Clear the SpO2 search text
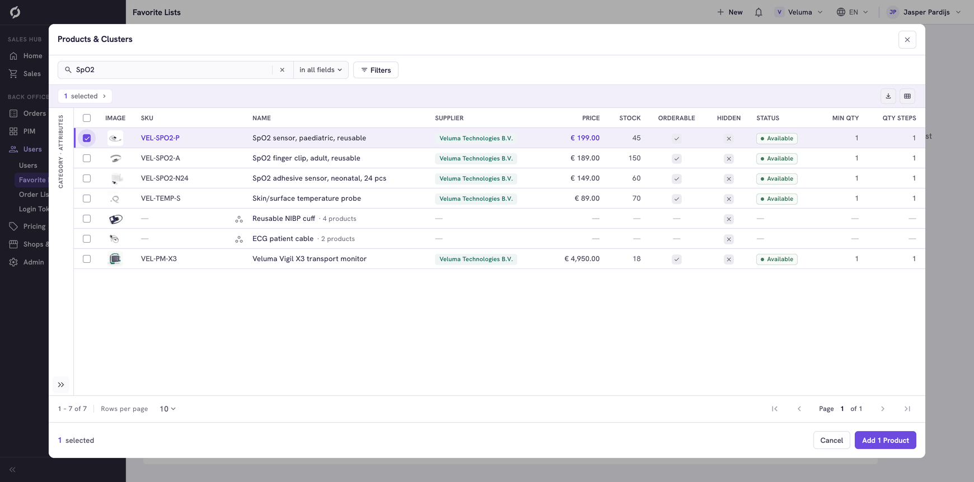The image size is (974, 482). point(282,70)
